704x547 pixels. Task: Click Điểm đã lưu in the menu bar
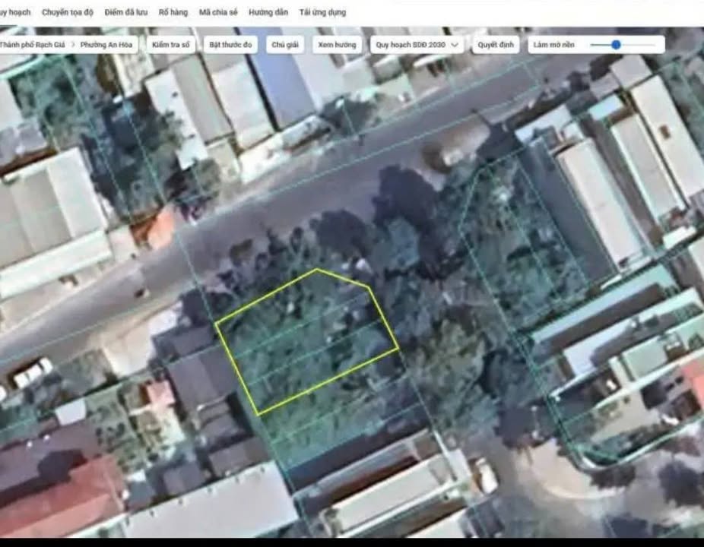click(126, 11)
